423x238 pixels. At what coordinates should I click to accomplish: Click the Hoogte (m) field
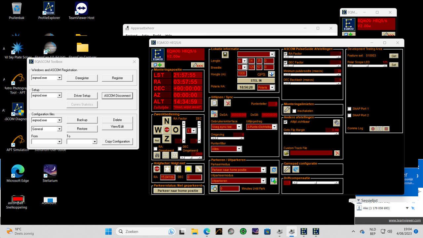pos(242,73)
